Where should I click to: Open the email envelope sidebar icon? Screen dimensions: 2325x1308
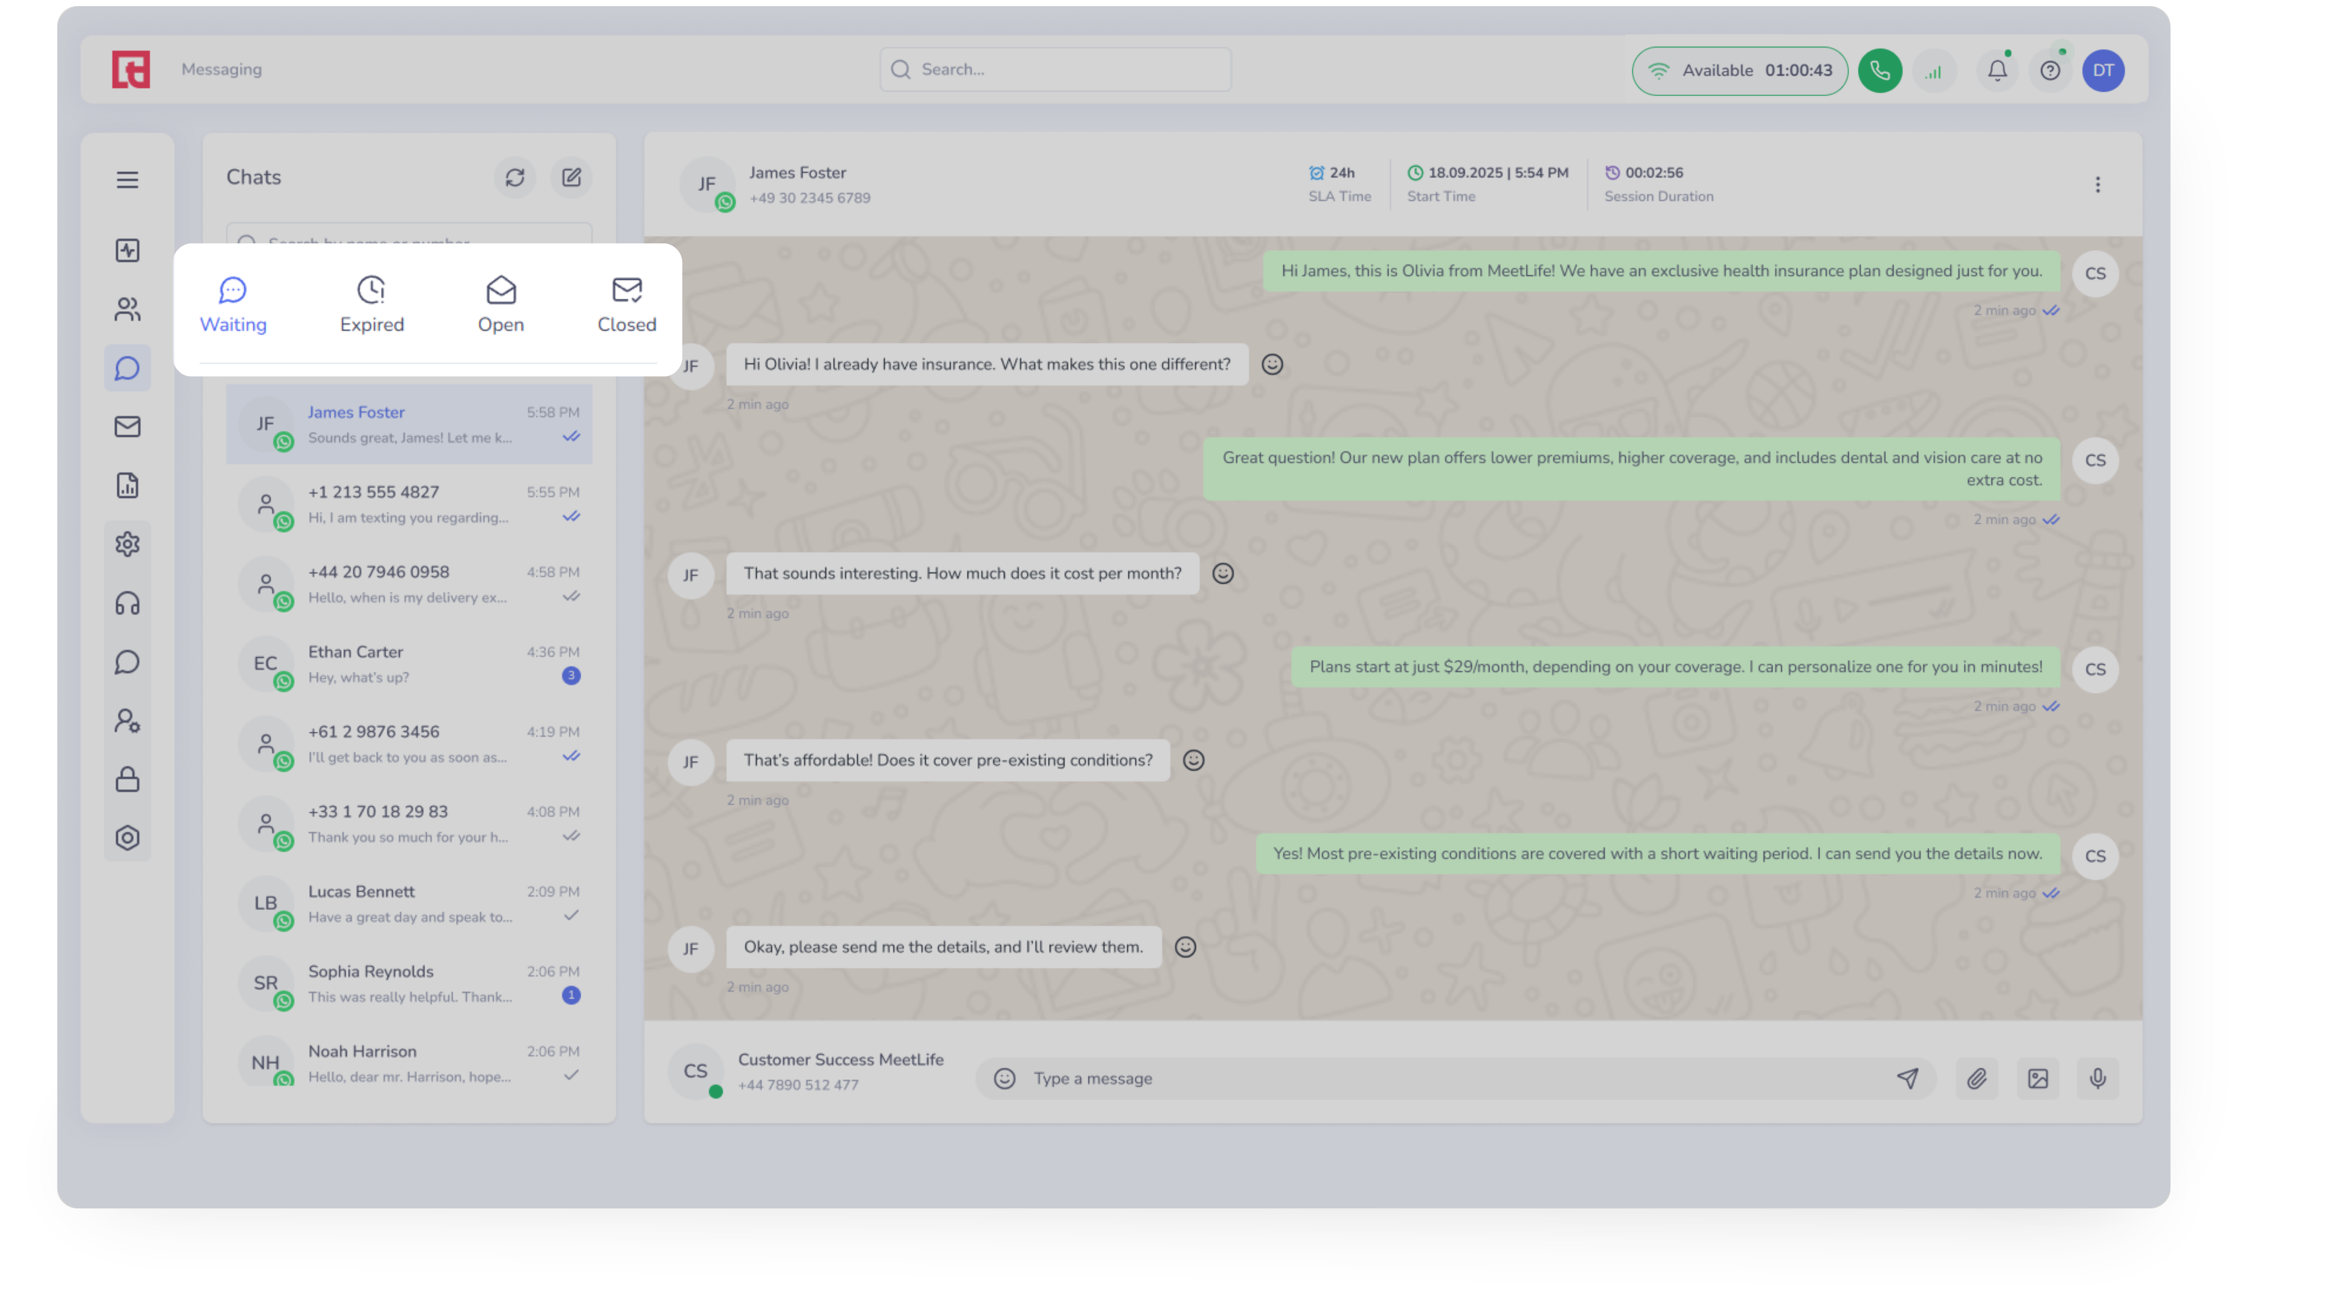(127, 427)
